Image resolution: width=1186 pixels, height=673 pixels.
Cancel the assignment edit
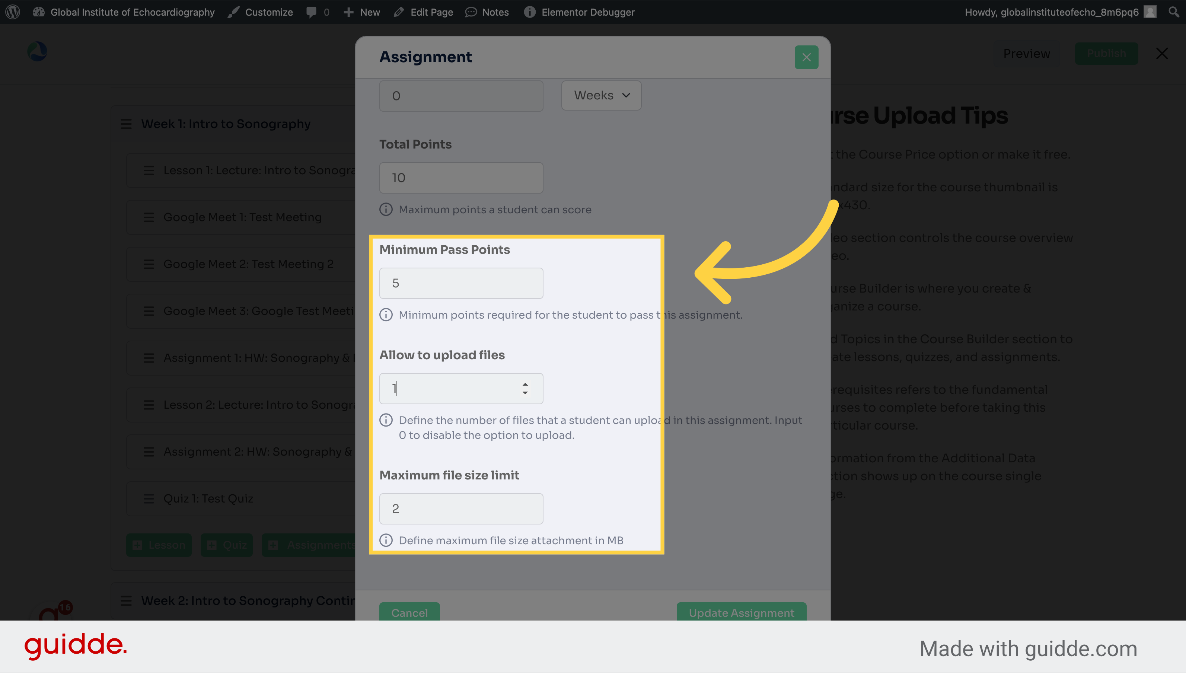[409, 612]
